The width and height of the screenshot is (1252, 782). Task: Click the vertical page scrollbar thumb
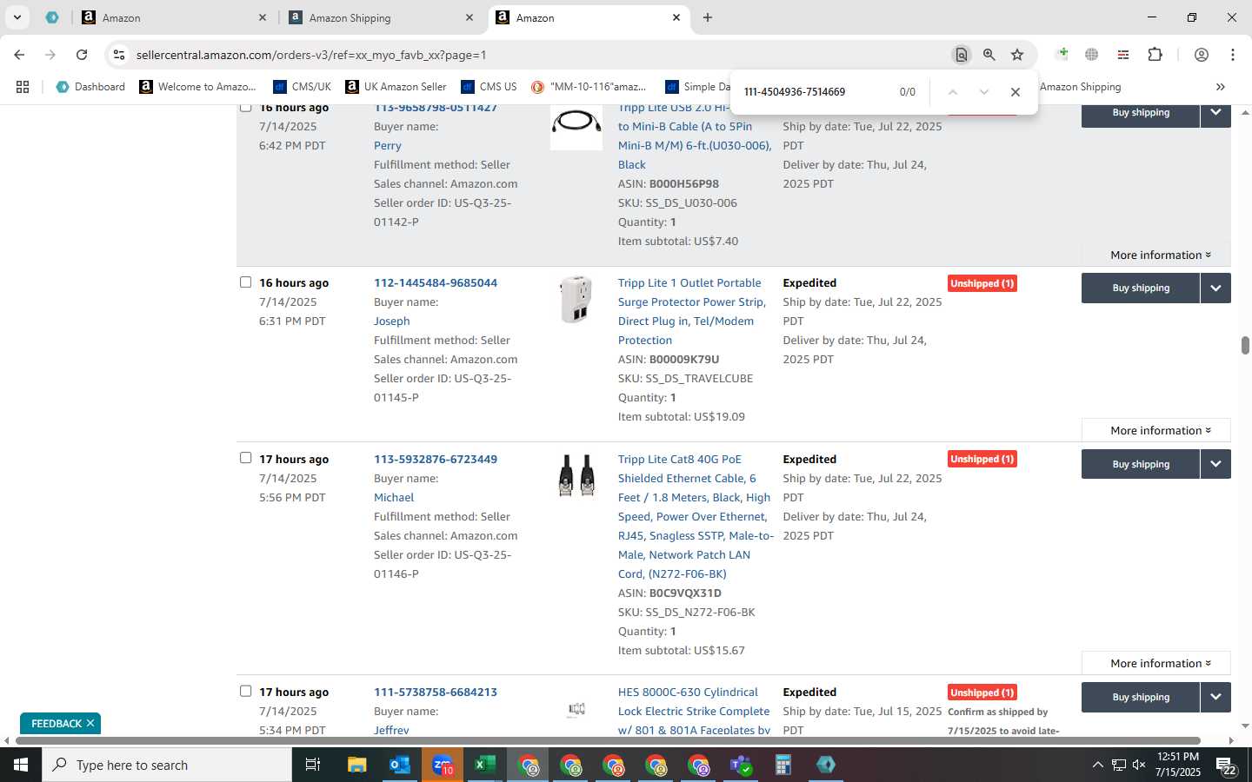coord(1245,345)
